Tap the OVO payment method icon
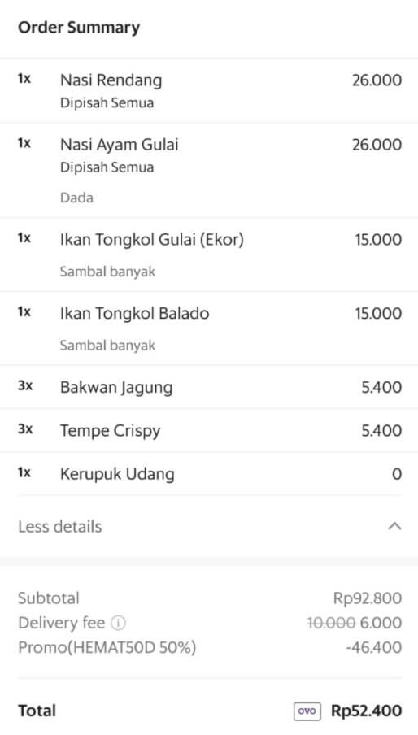The width and height of the screenshot is (418, 735). point(307,711)
